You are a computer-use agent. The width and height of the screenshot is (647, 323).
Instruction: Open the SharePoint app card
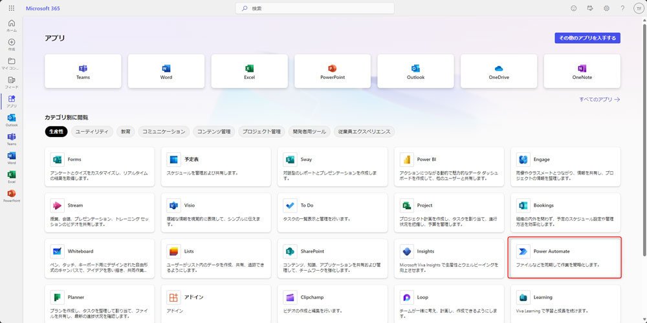tap(333, 259)
